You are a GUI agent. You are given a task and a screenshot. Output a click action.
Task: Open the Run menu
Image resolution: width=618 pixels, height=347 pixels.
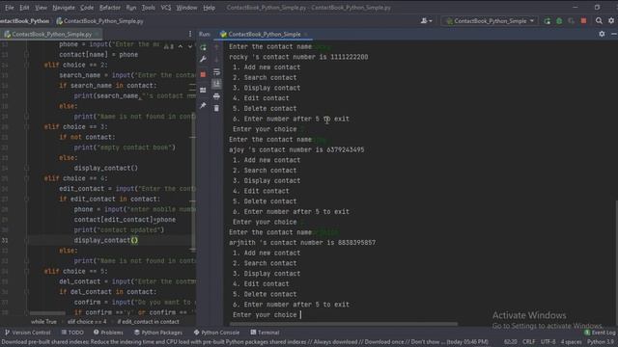tap(131, 8)
